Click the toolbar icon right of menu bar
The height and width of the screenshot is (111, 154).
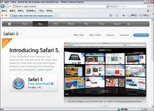[148, 11]
